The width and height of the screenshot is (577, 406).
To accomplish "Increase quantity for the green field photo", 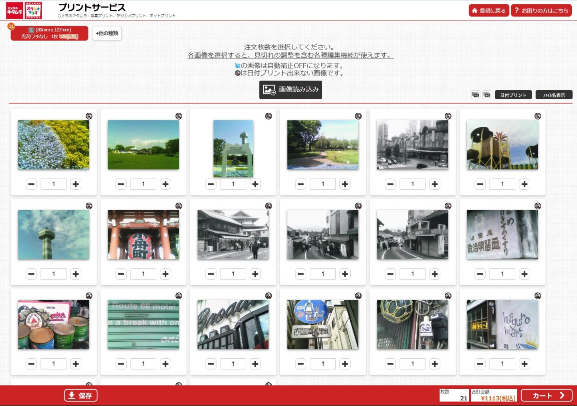I will tap(165, 184).
